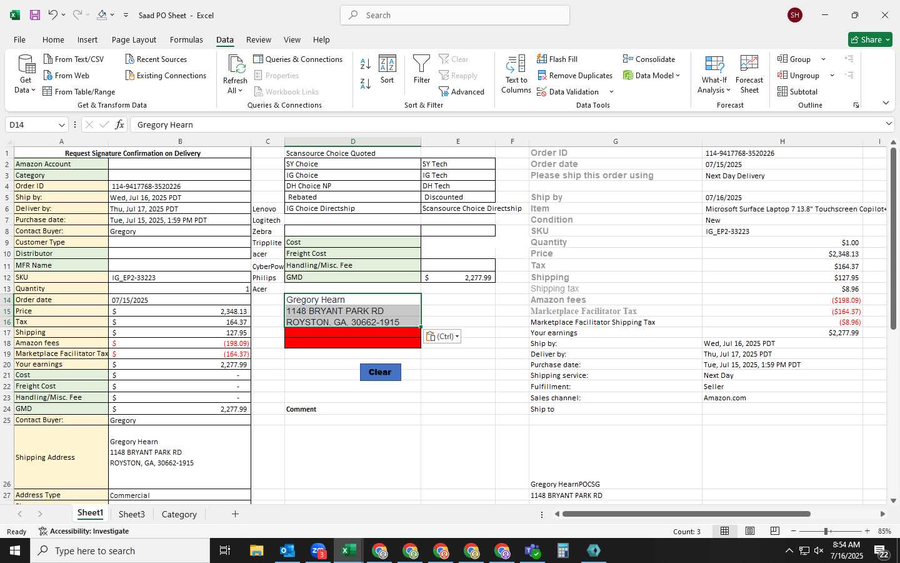Switch to Formulas ribbon tab

(186, 39)
